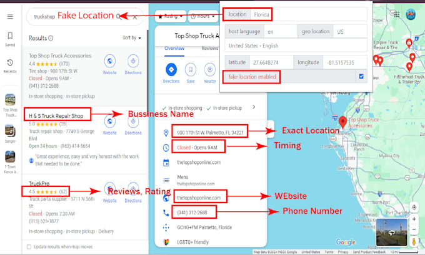Click the latitude field 27.6648274
425x255 pixels.
click(272, 62)
